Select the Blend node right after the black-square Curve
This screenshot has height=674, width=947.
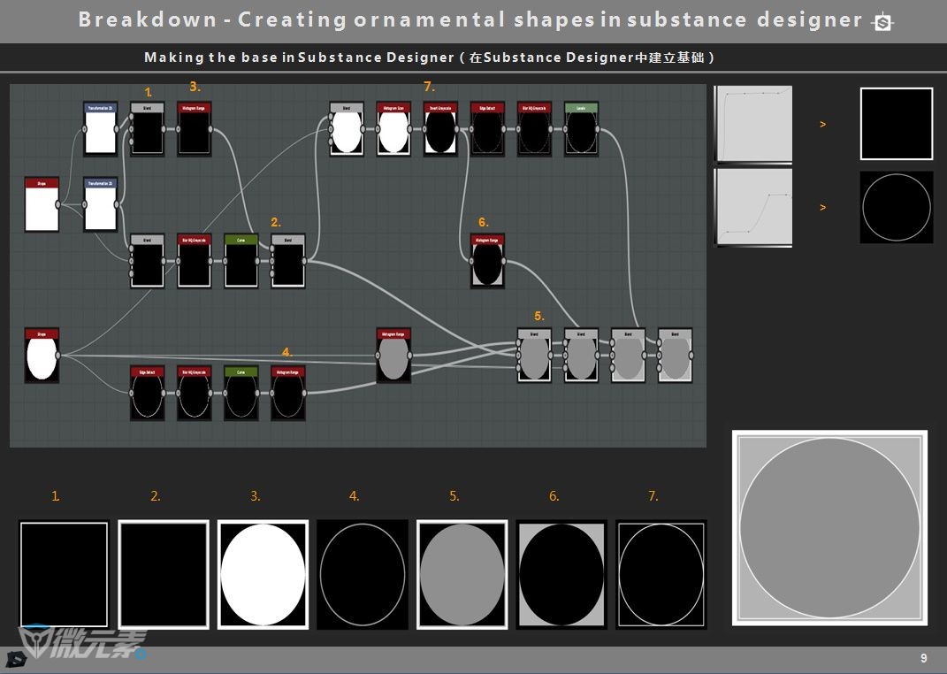[x=288, y=261]
